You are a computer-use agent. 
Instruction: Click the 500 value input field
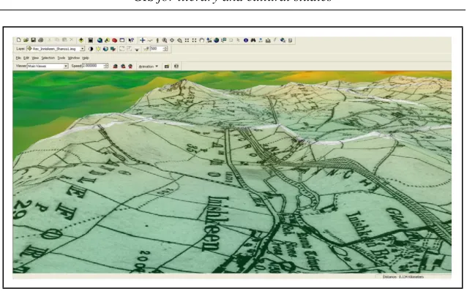tap(156, 48)
